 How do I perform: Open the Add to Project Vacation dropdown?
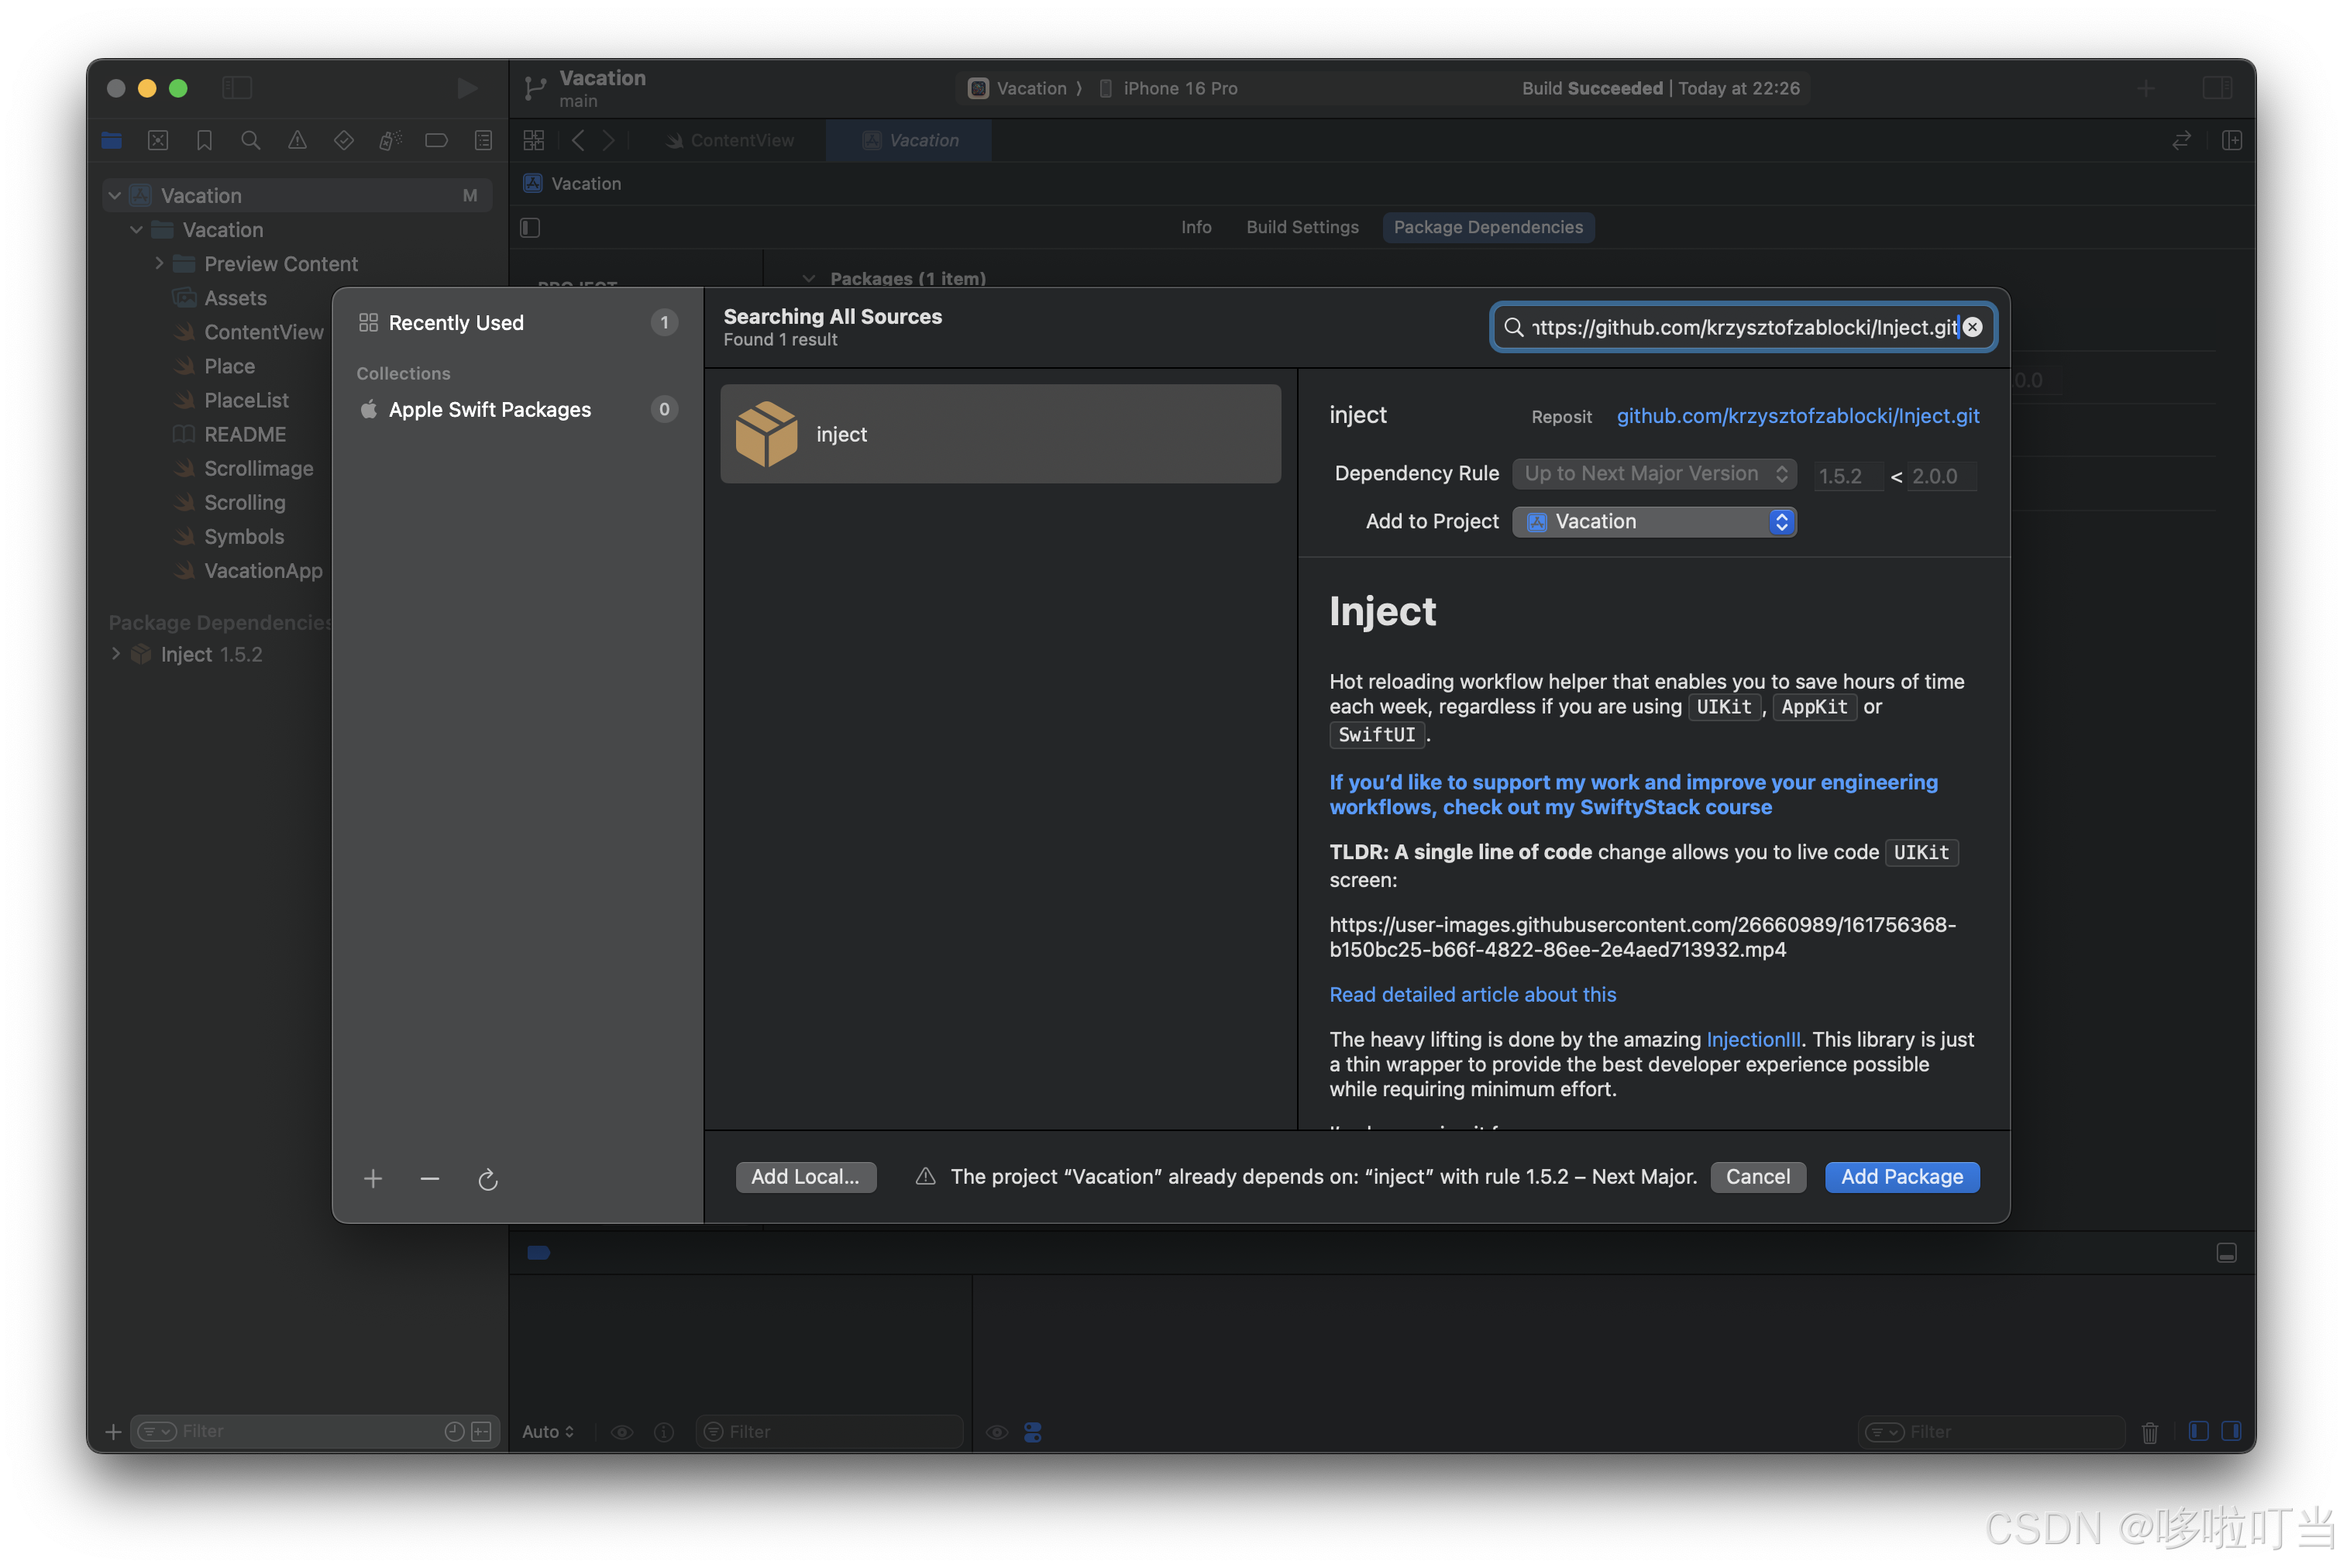coord(1654,522)
